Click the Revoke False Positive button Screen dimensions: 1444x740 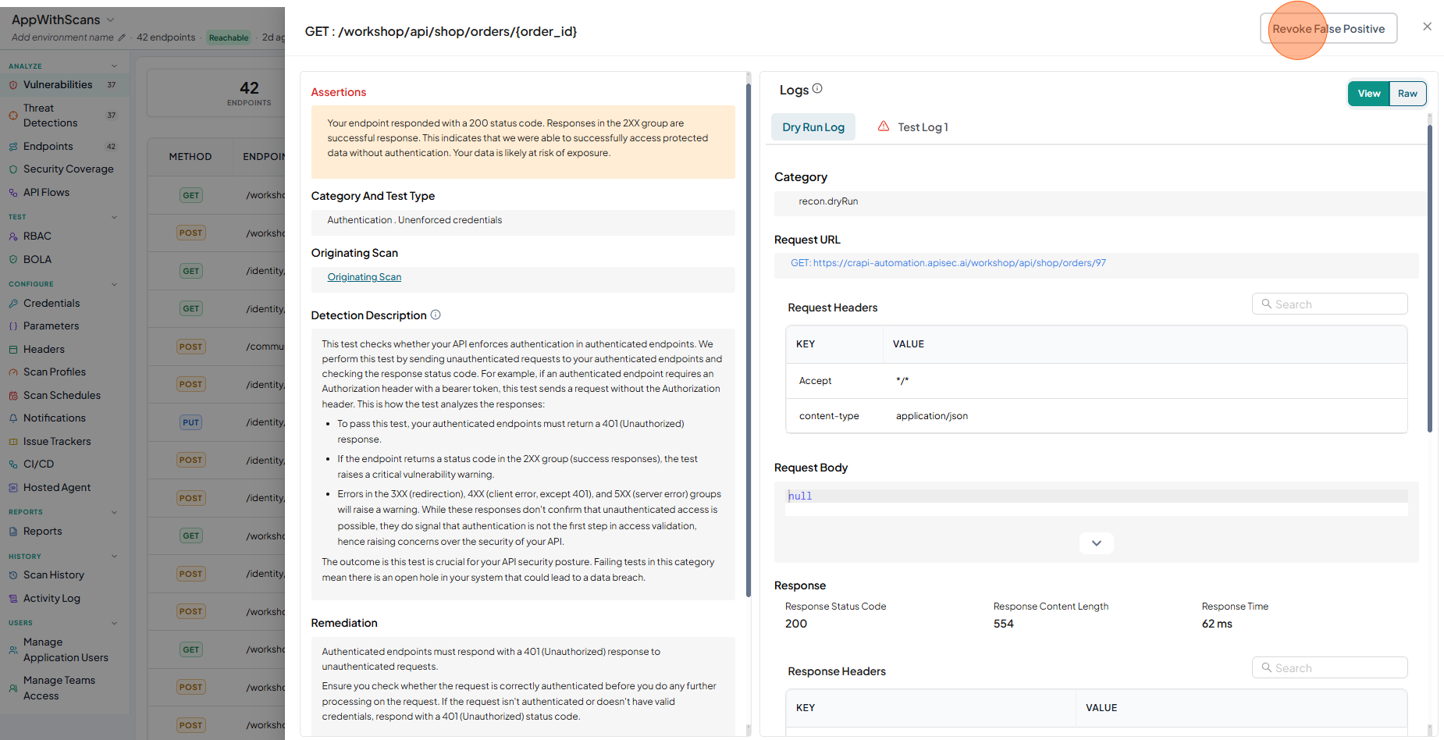1328,29
